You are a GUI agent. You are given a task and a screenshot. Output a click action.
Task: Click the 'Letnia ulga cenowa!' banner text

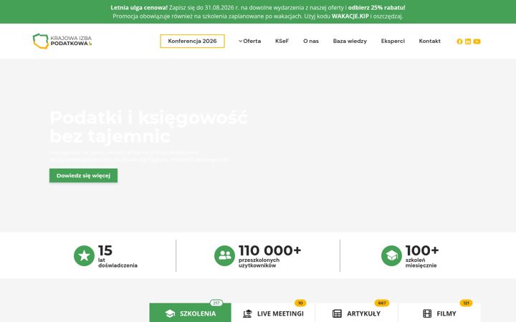click(x=139, y=8)
